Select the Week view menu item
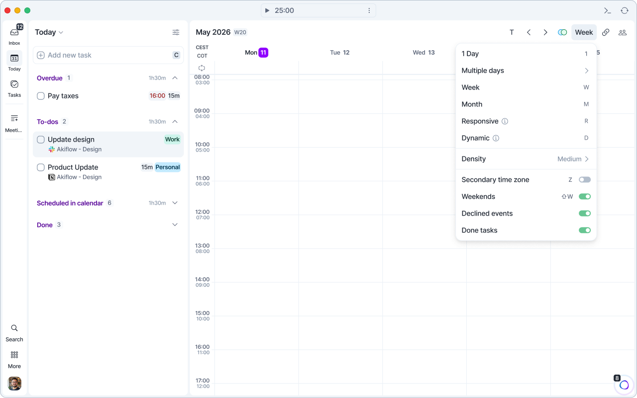The image size is (637, 398). (x=526, y=87)
